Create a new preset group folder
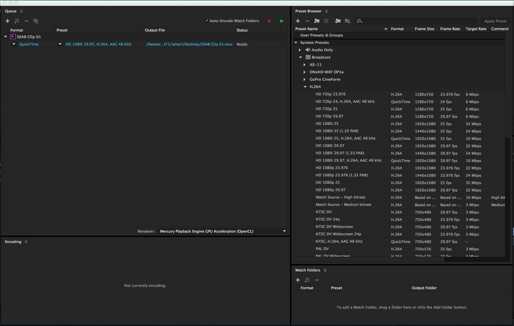The height and width of the screenshot is (326, 514). (x=317, y=21)
